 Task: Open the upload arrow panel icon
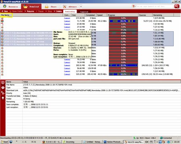[x=3, y=98]
